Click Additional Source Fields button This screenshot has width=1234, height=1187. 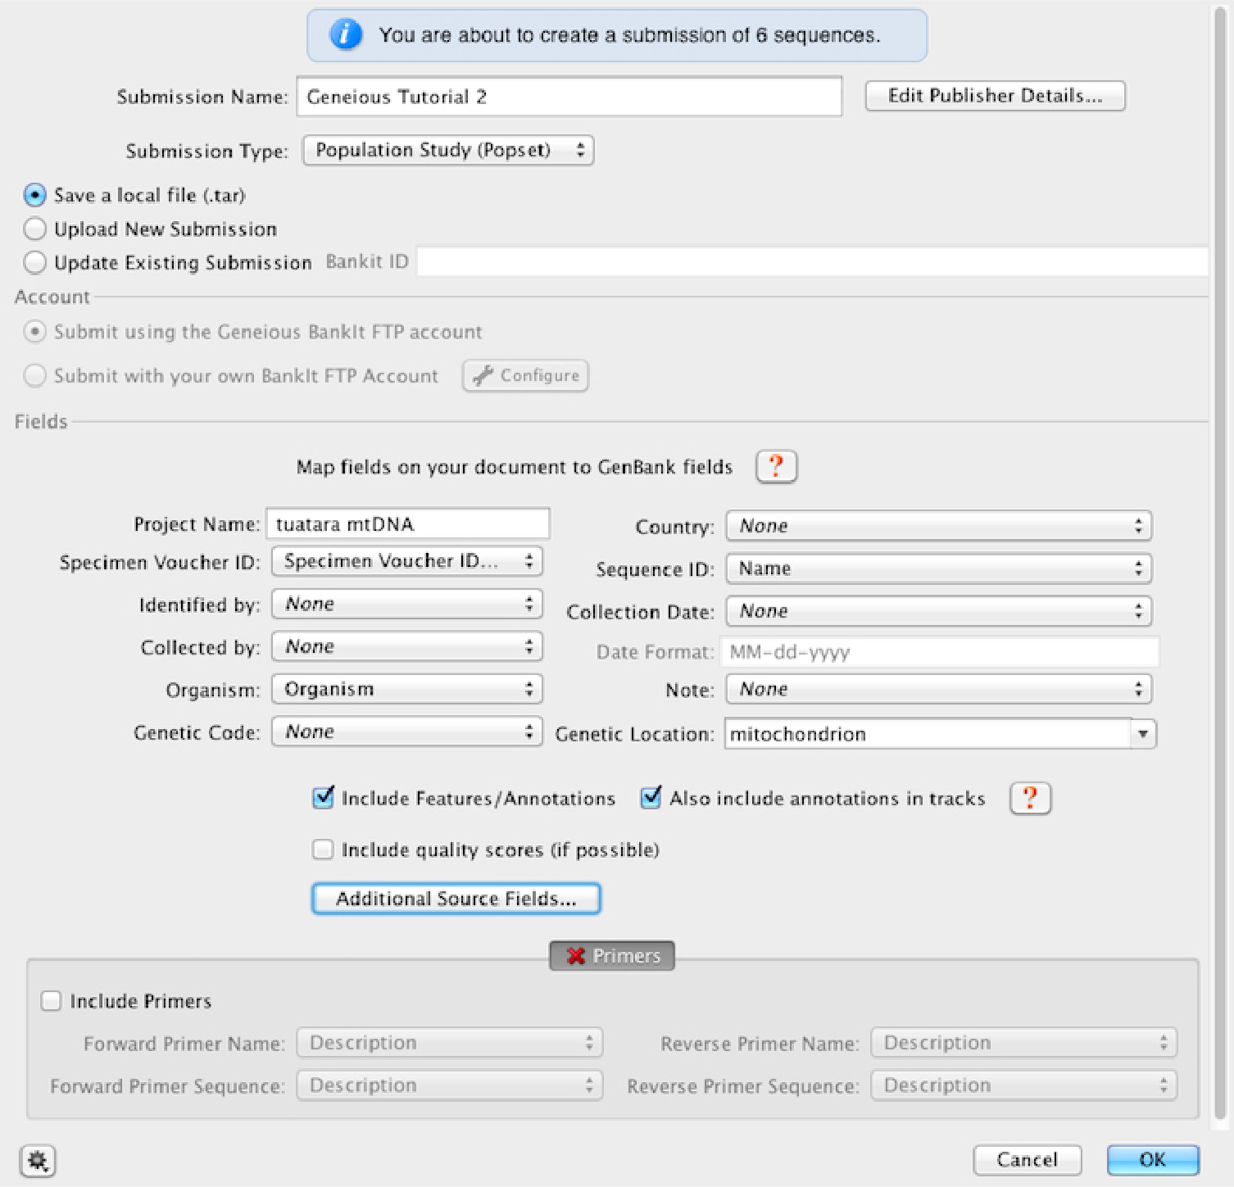[456, 899]
